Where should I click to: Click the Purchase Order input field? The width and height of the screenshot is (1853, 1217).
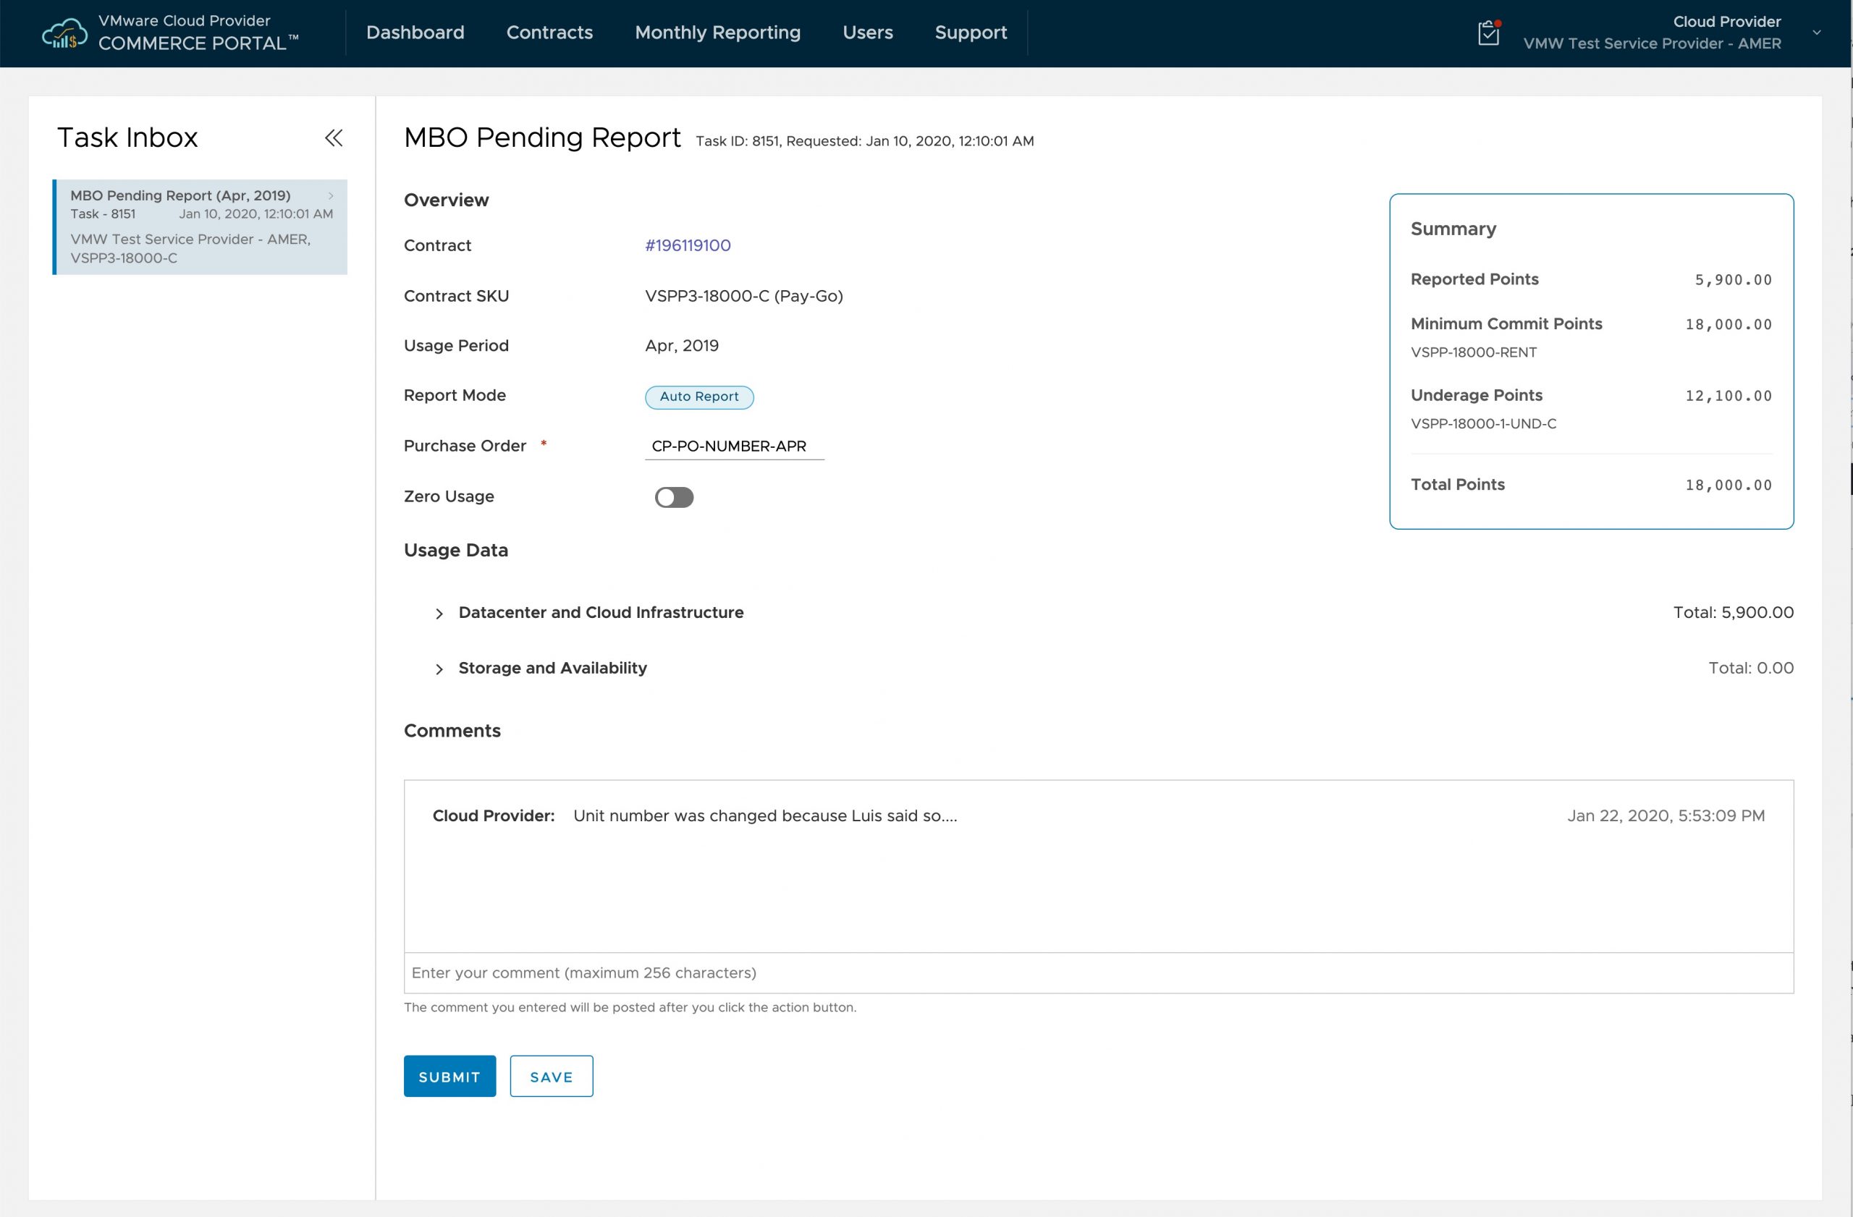point(733,446)
